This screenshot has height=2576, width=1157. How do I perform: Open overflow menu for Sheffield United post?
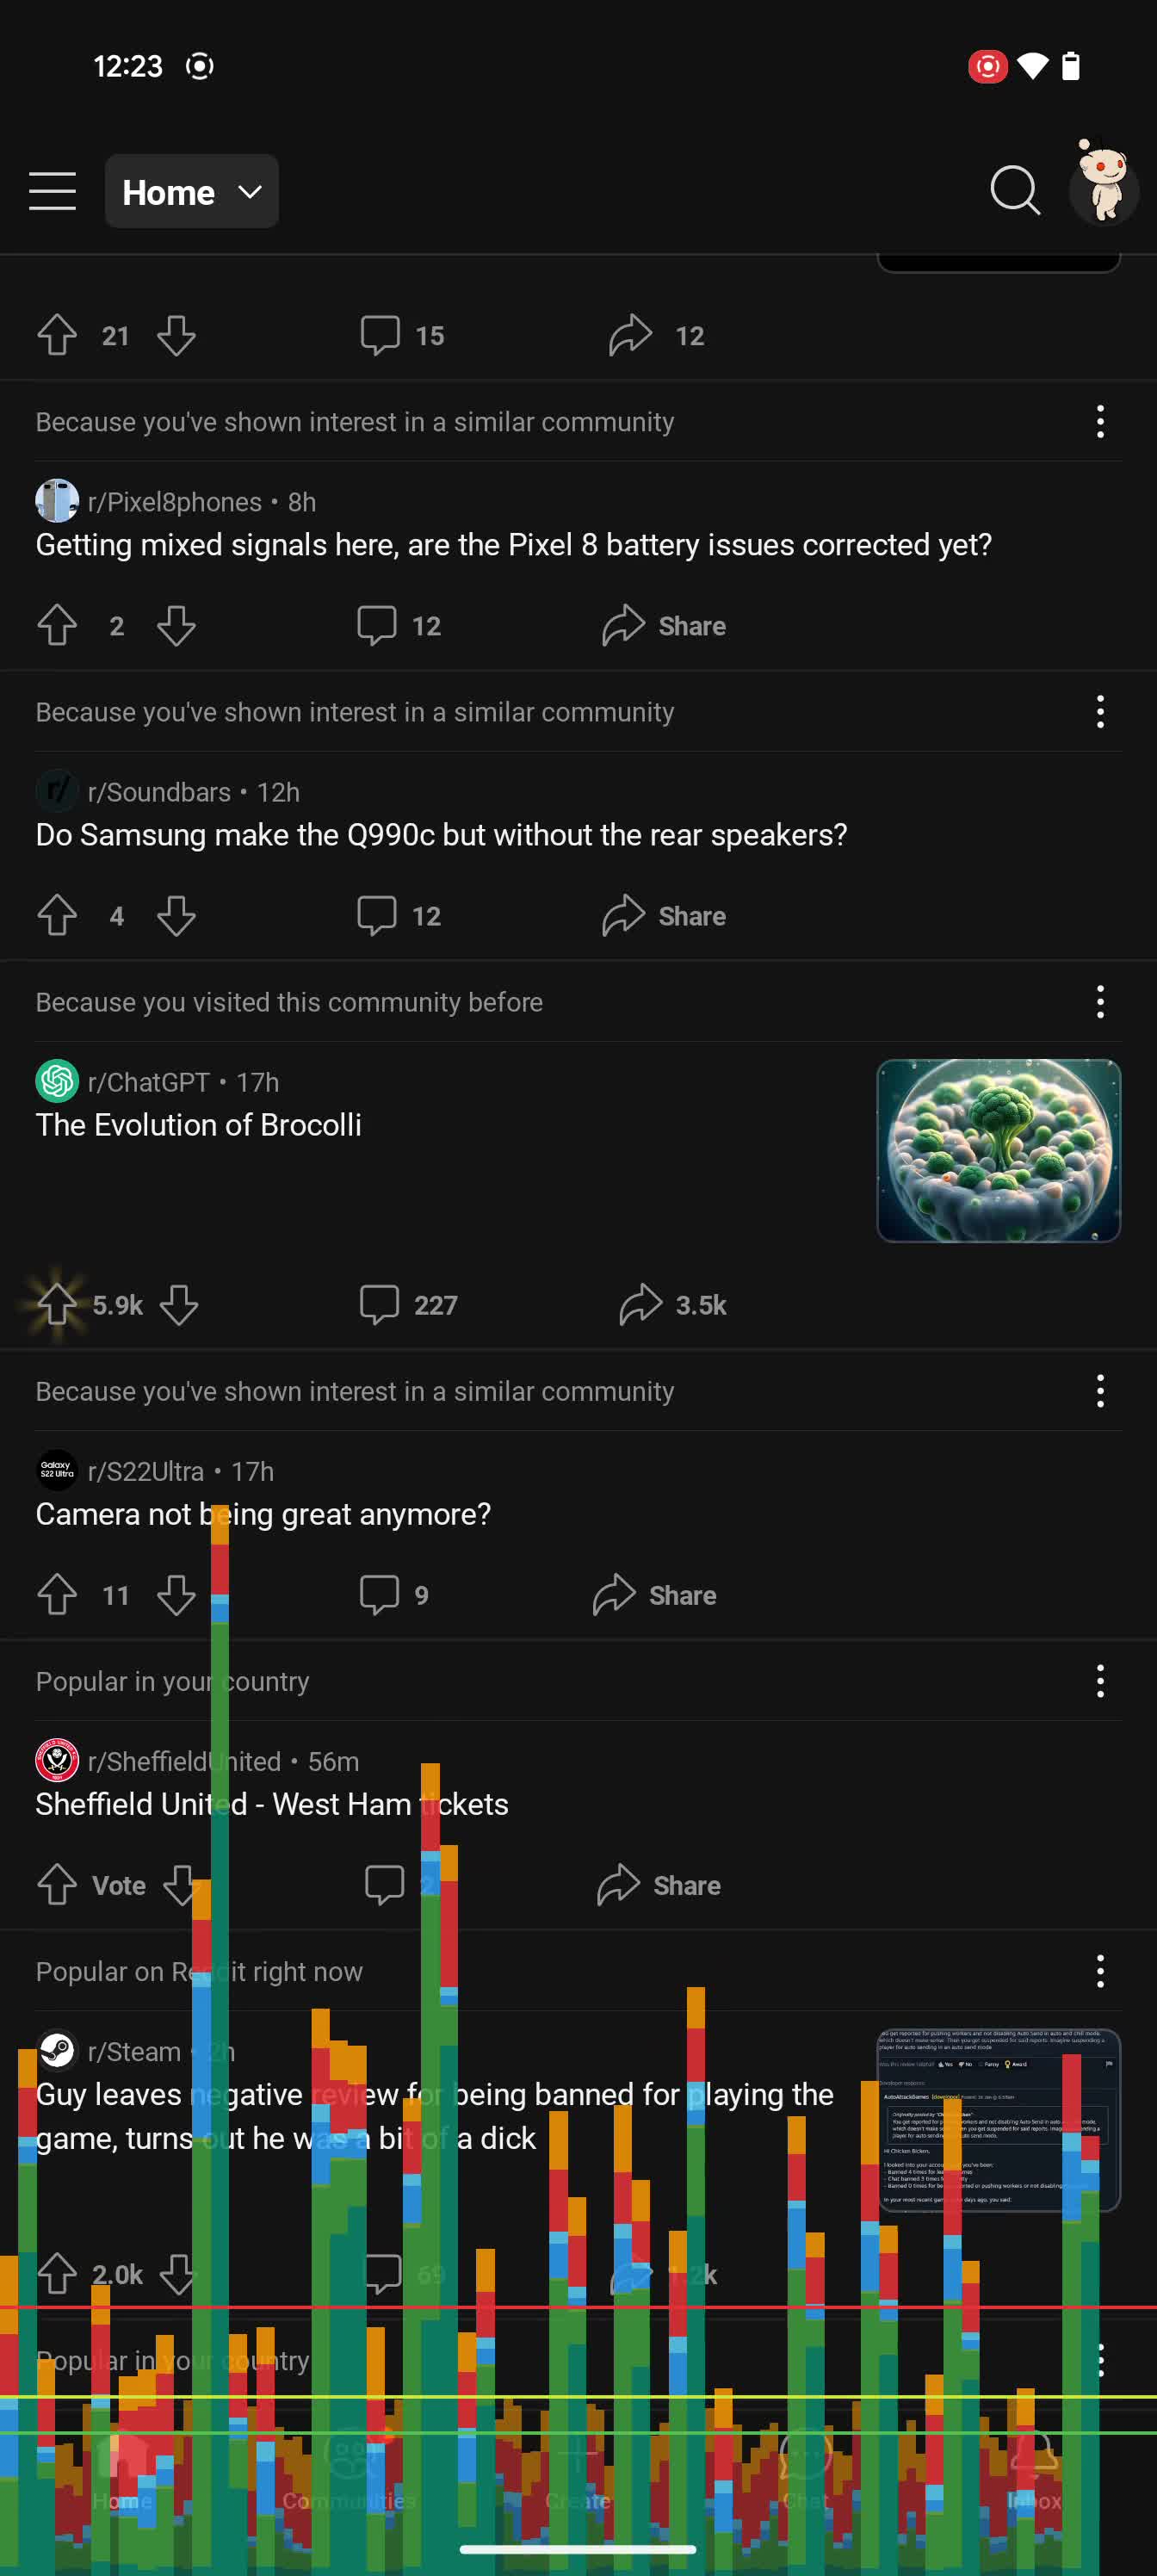click(1100, 1681)
